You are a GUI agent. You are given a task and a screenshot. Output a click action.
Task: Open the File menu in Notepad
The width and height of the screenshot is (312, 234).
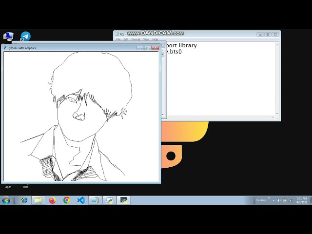coord(118,39)
